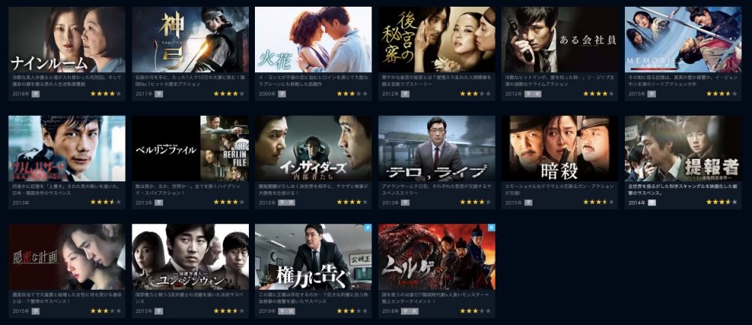The image size is (752, 325).
Task: Select the 後宮の秘密 poster
Action: click(436, 39)
